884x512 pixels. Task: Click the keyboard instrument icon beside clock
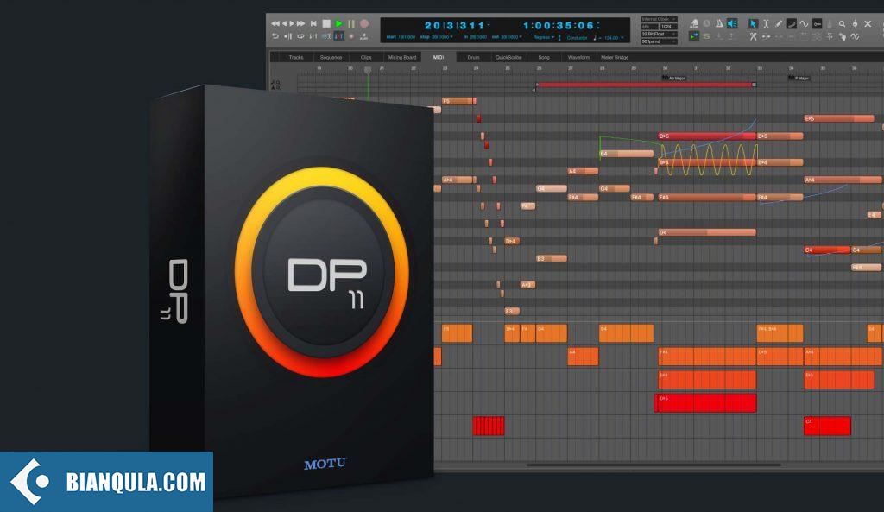coord(694,23)
